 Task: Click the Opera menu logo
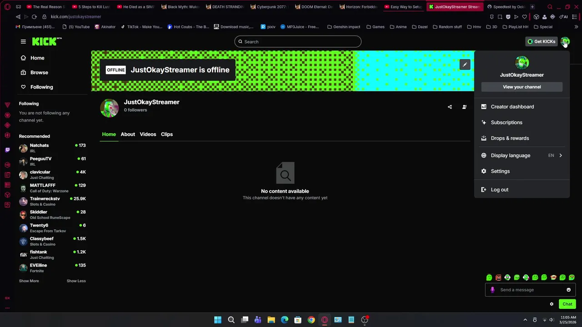click(7, 7)
